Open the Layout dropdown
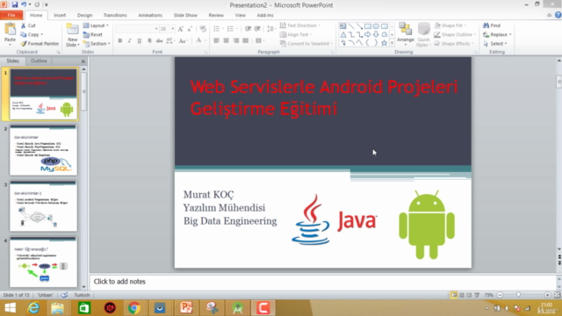Viewport: 562px width, 316px height. click(x=96, y=25)
